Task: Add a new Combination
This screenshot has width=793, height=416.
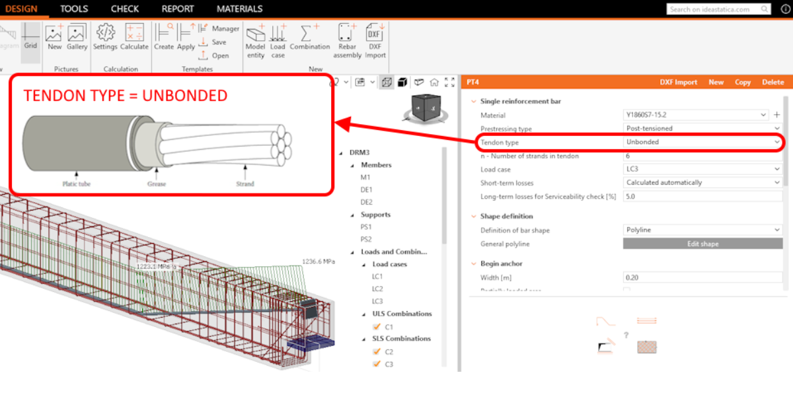Action: (309, 37)
